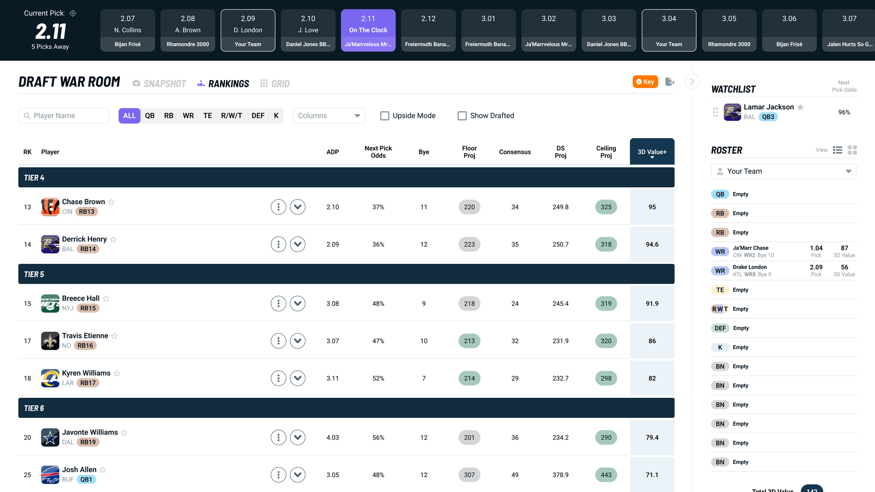Image resolution: width=875 pixels, height=492 pixels.
Task: Click the export document icon
Action: point(669,82)
